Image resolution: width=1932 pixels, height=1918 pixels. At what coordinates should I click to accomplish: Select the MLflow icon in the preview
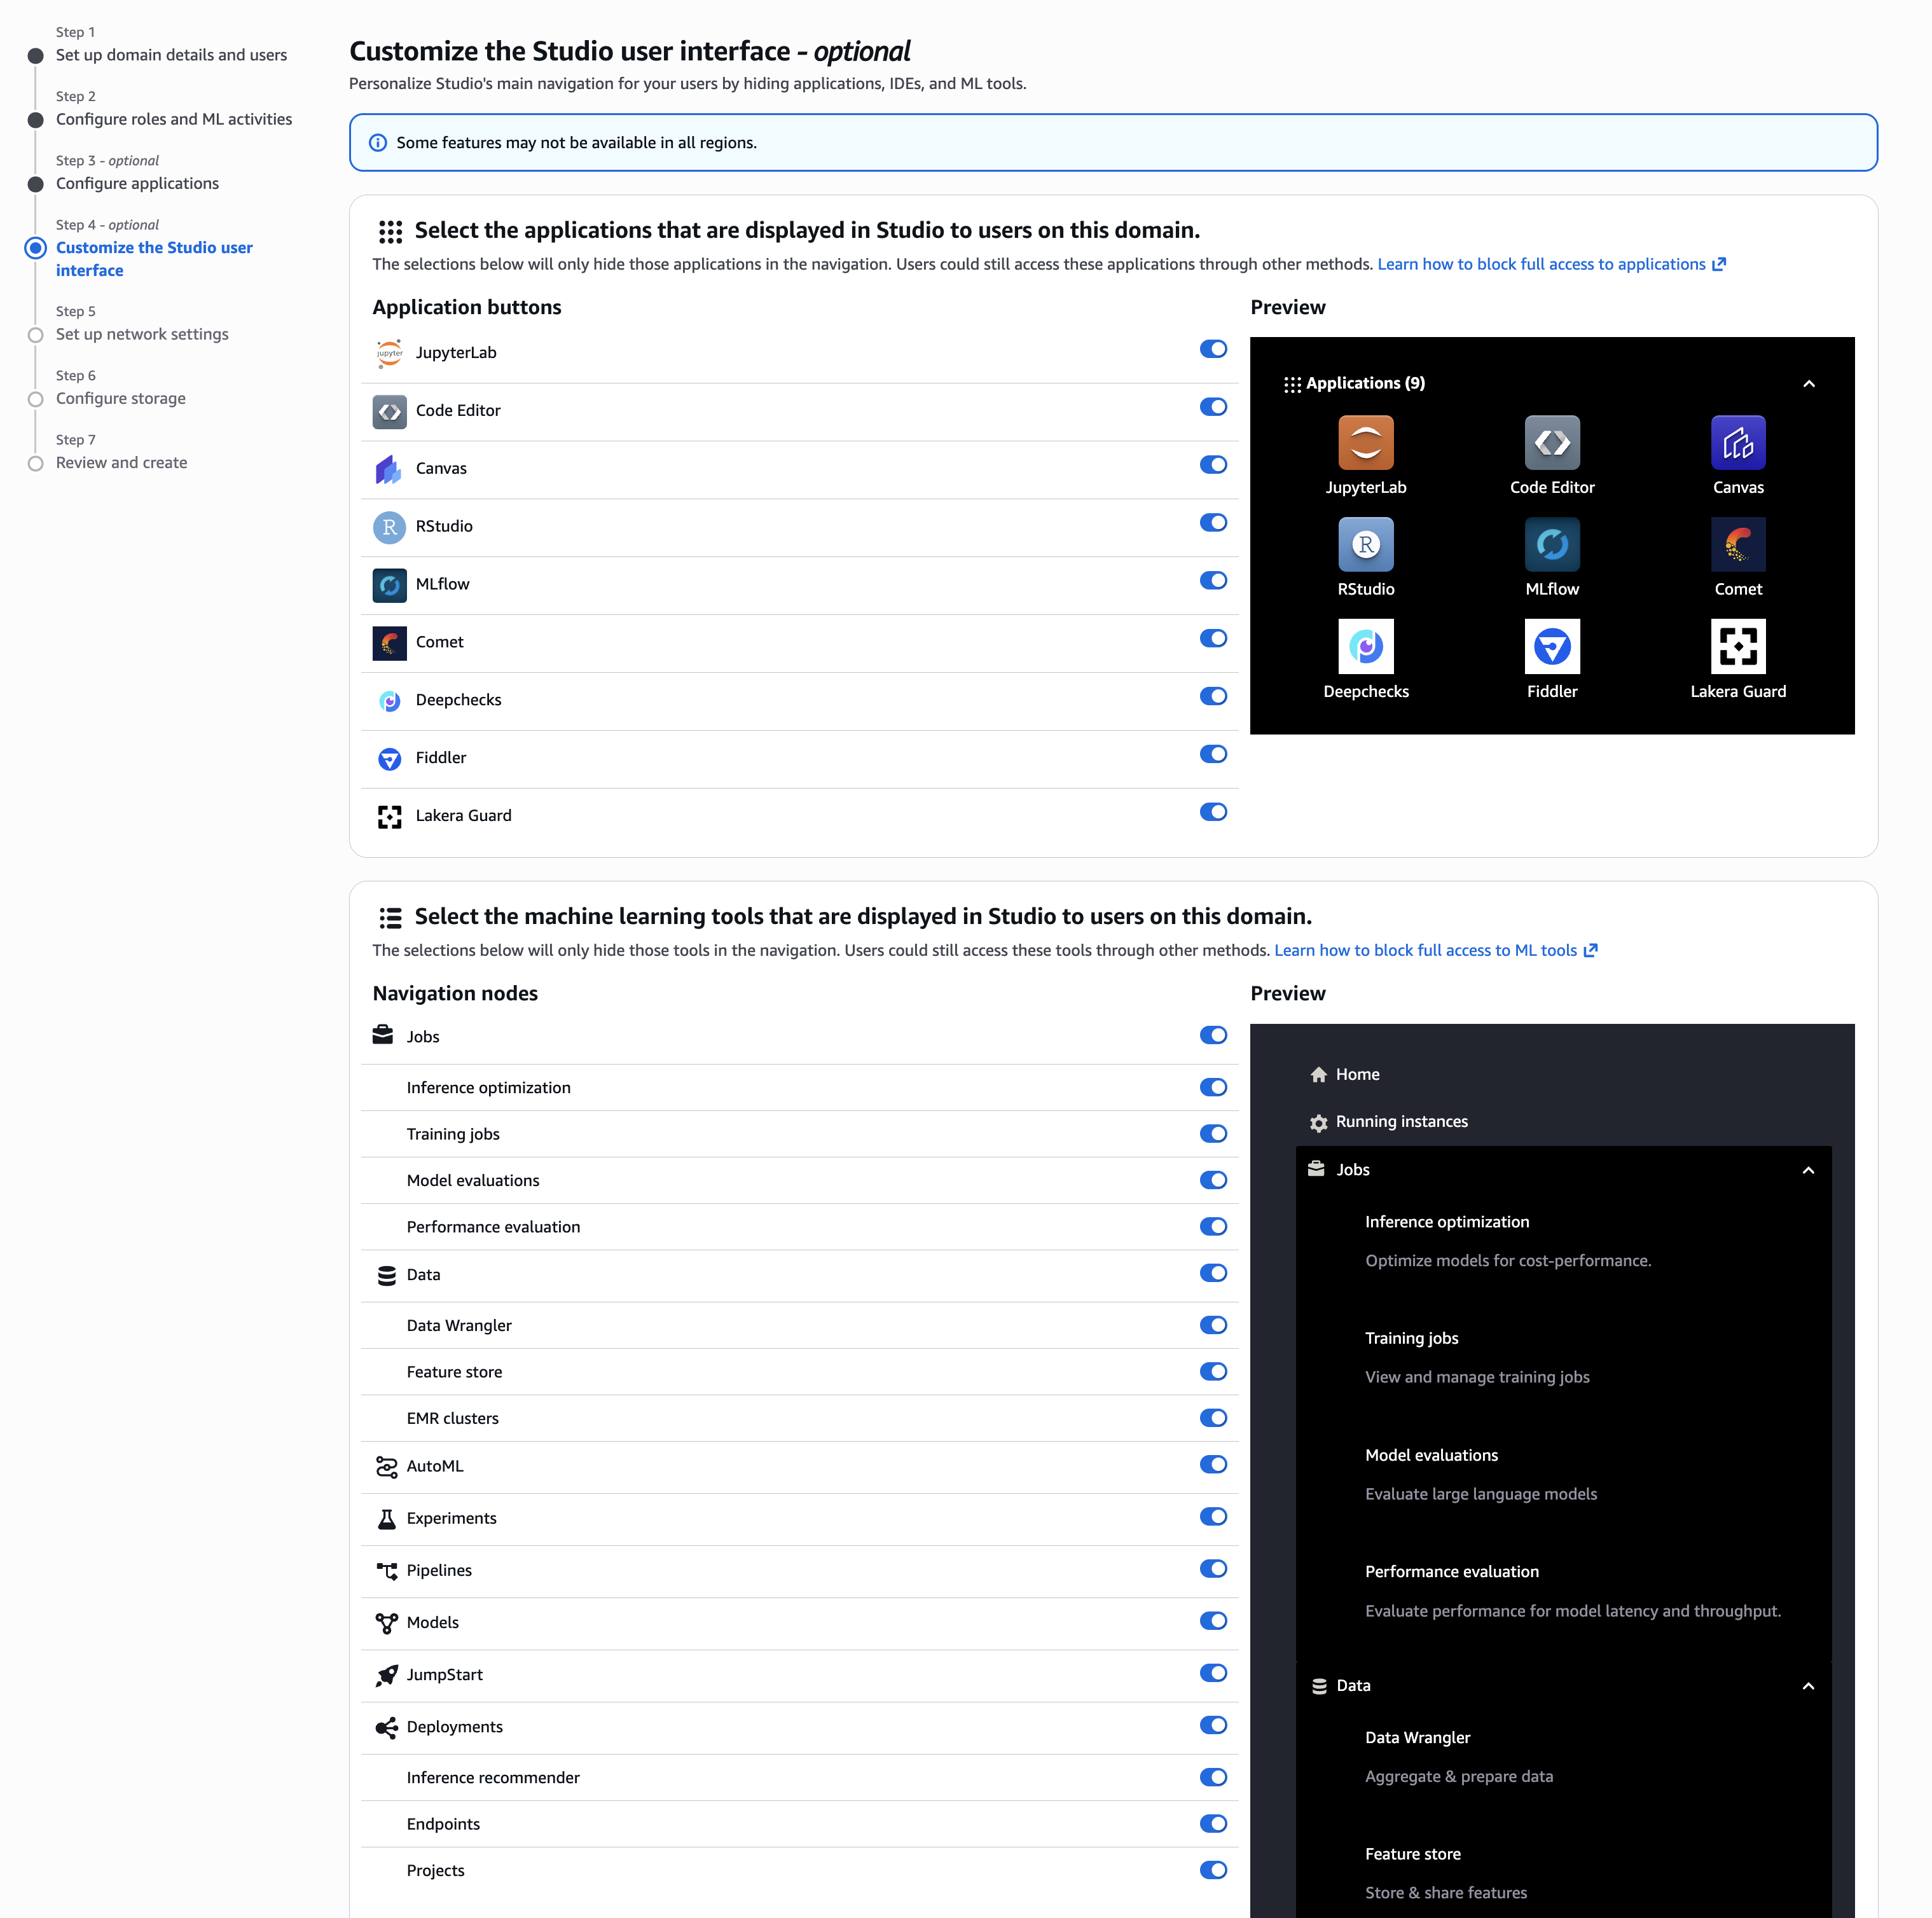[x=1552, y=544]
